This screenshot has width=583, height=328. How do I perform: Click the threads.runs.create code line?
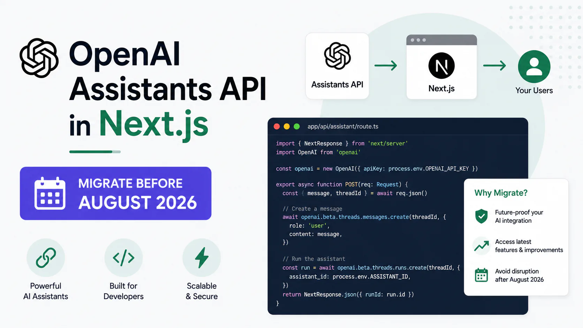(371, 268)
